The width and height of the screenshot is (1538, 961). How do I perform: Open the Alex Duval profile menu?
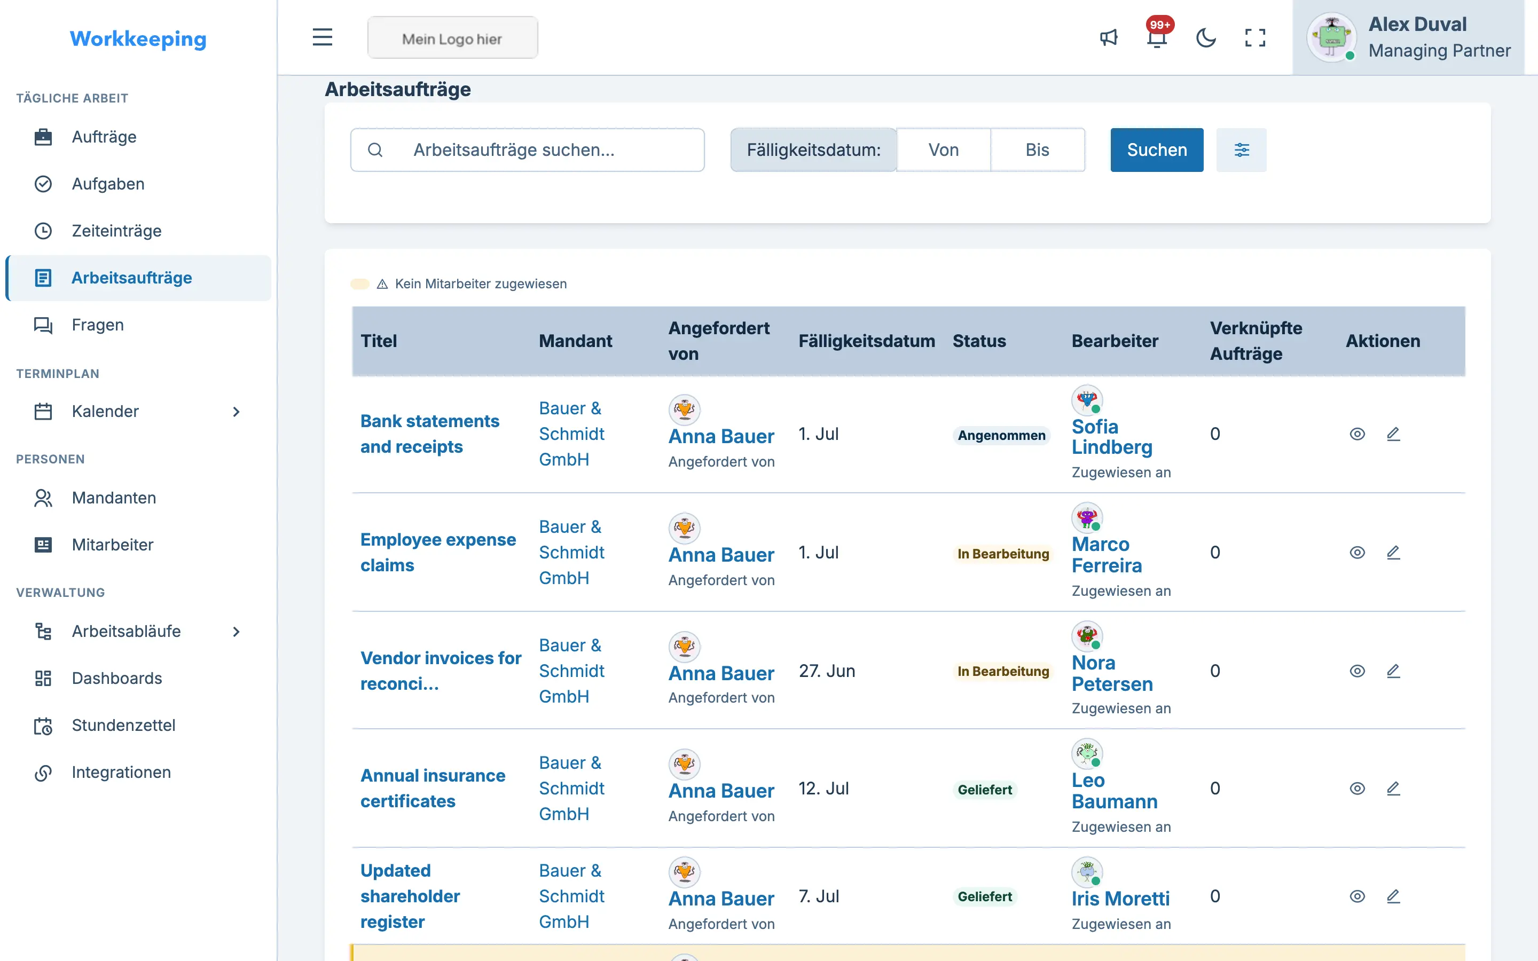click(x=1408, y=37)
